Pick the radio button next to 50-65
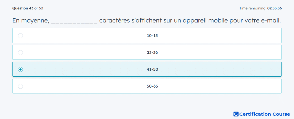The height and width of the screenshot is (119, 294). 20,86
